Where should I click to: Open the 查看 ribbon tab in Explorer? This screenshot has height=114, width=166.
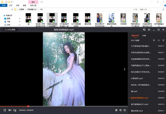[x=24, y=5]
